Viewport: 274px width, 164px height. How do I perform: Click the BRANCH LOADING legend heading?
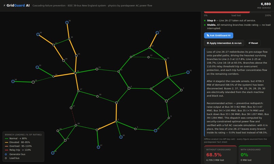pyautogui.click(x=23, y=135)
